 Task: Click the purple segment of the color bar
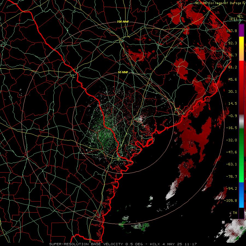point(241,30)
